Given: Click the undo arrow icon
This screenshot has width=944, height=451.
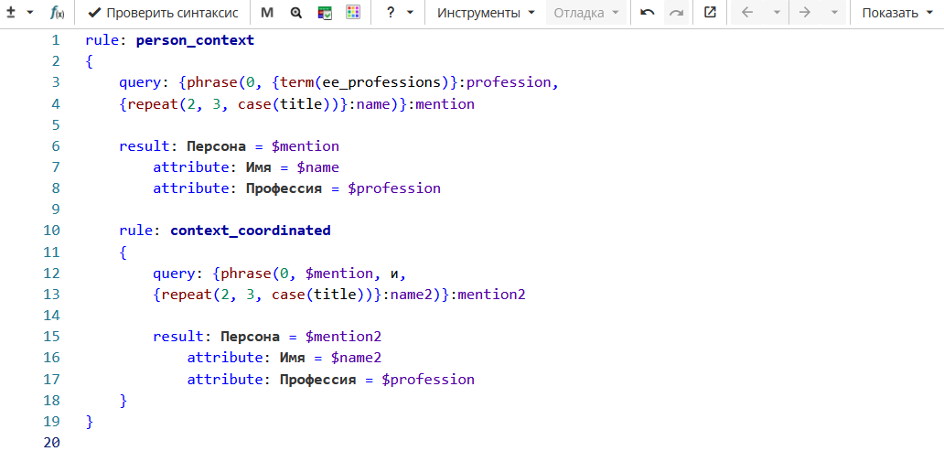Looking at the screenshot, I should coord(648,13).
